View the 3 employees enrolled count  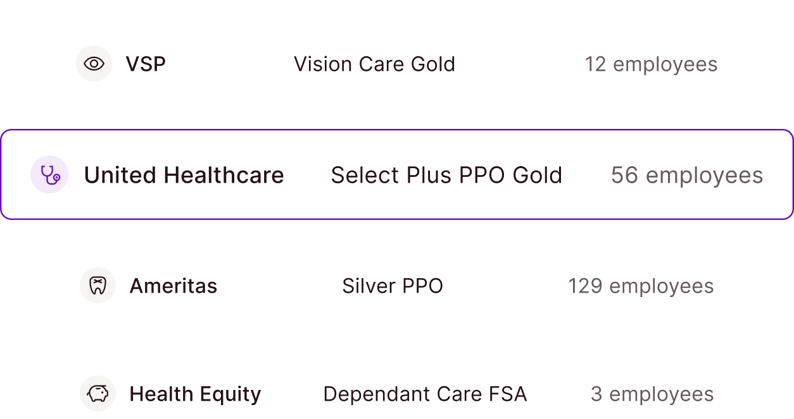652,394
